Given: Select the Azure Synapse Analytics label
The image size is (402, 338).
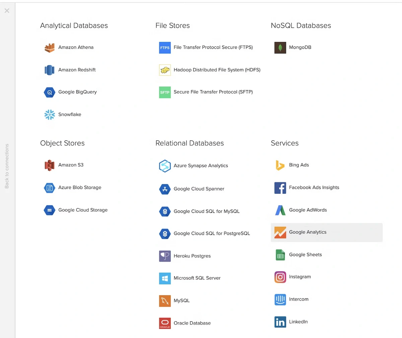Looking at the screenshot, I should click(201, 166).
